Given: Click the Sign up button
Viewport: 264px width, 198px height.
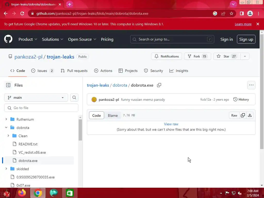Looking at the screenshot, I should coord(246,39).
